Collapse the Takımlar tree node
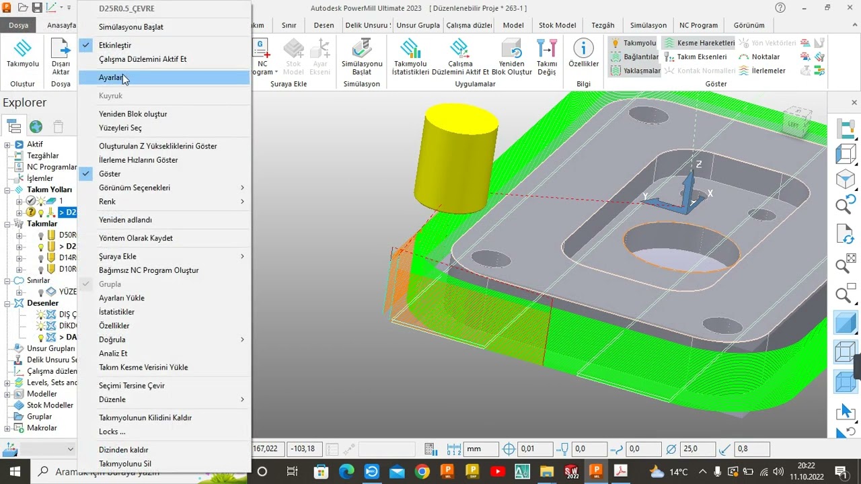 pyautogui.click(x=7, y=224)
